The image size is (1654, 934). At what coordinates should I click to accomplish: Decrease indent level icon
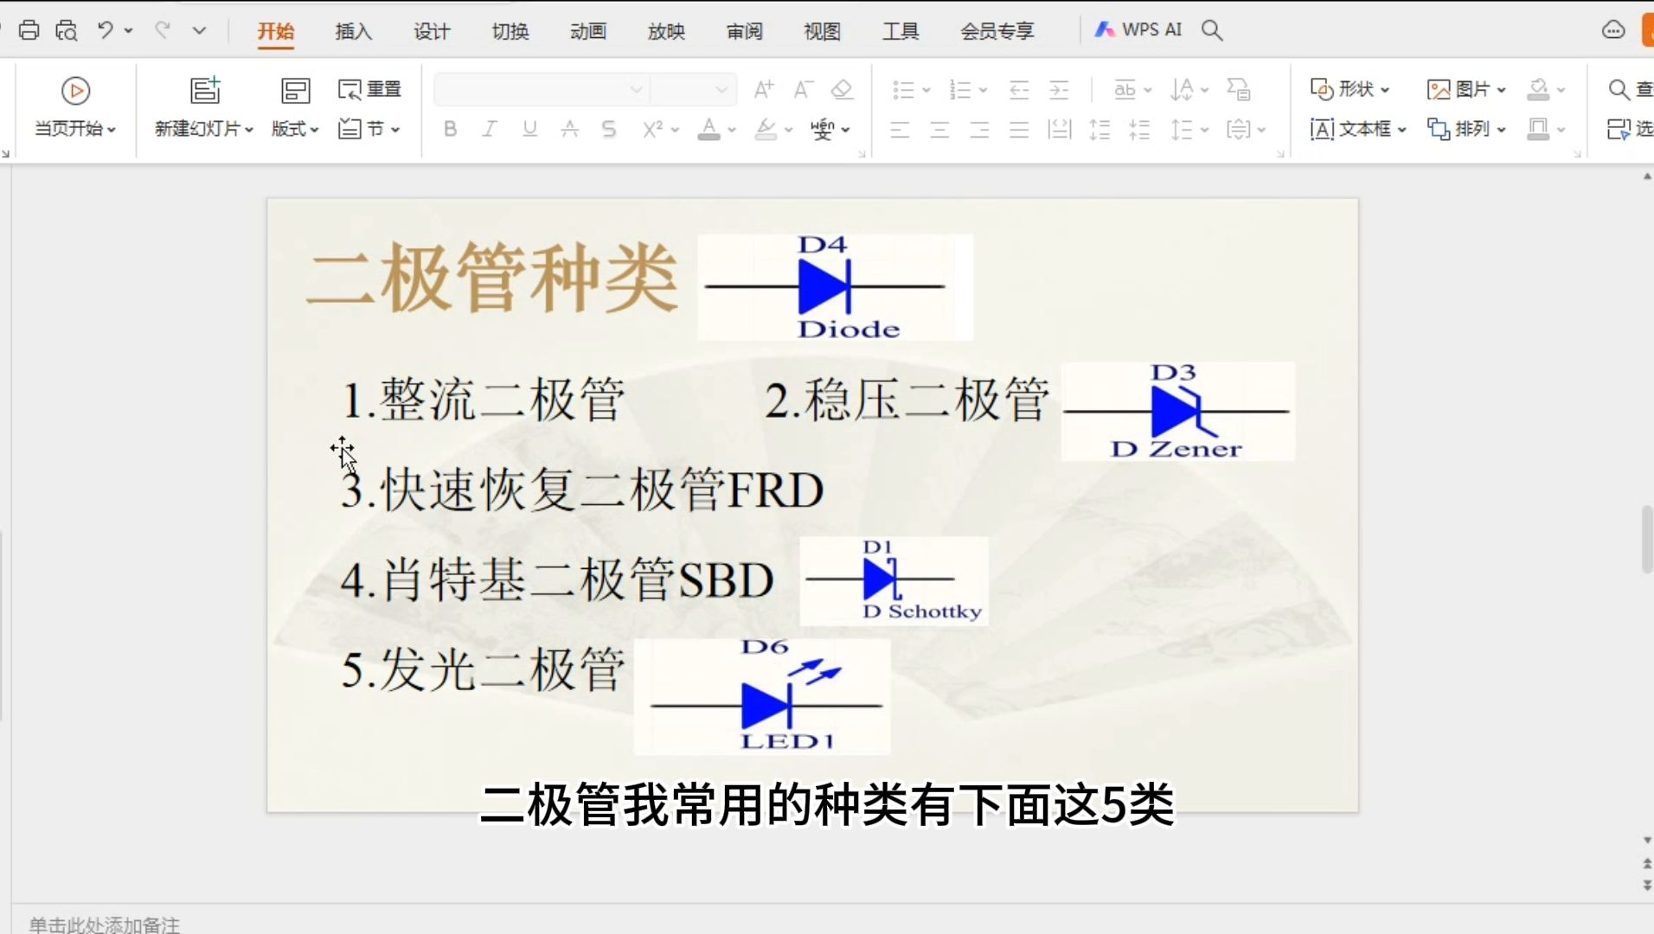click(x=1019, y=89)
